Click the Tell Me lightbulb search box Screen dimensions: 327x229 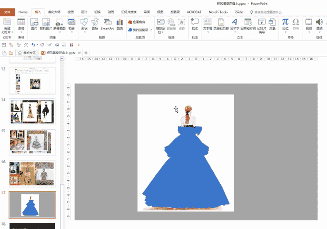coord(266,12)
